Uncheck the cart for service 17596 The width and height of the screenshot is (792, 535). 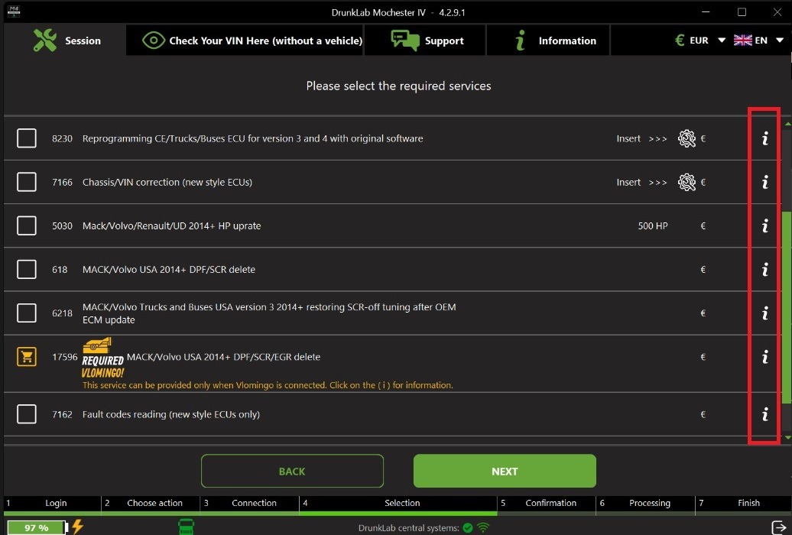[x=26, y=357]
